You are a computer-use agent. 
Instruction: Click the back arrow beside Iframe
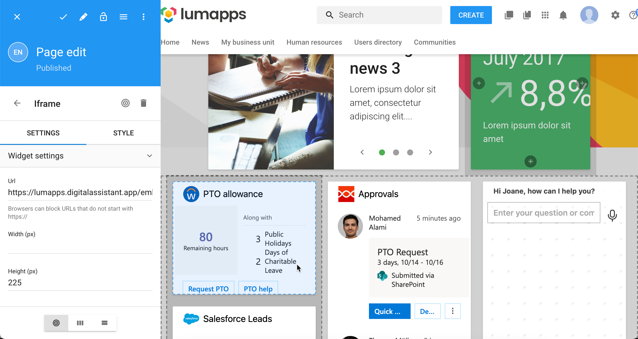(17, 103)
